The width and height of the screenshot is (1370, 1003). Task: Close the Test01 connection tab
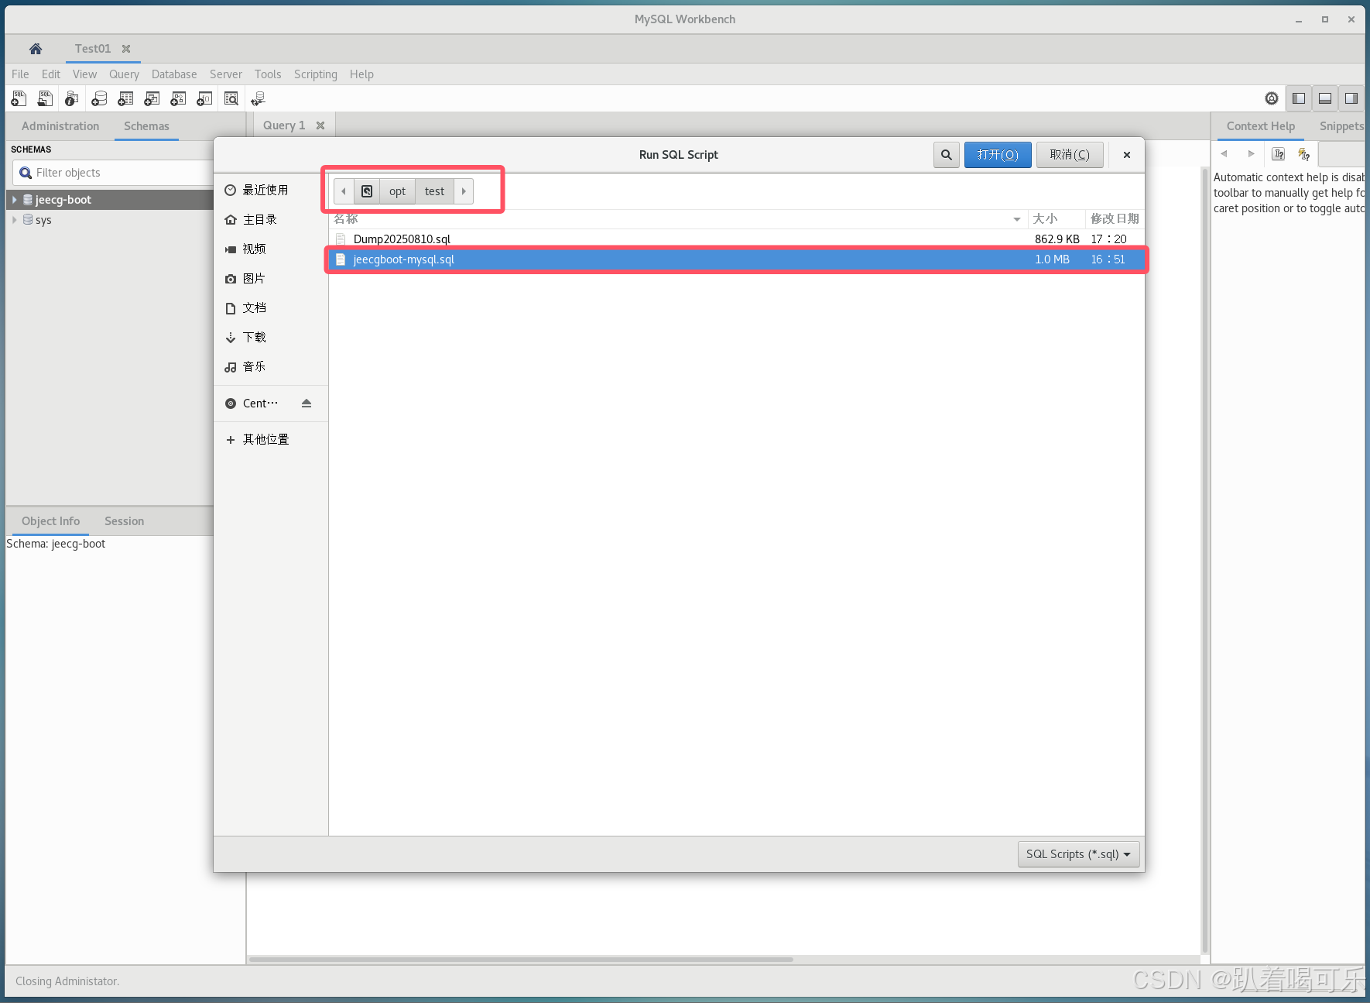coord(126,49)
